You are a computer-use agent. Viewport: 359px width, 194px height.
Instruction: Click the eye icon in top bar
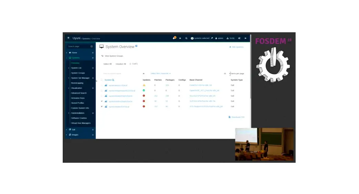[x=180, y=38]
